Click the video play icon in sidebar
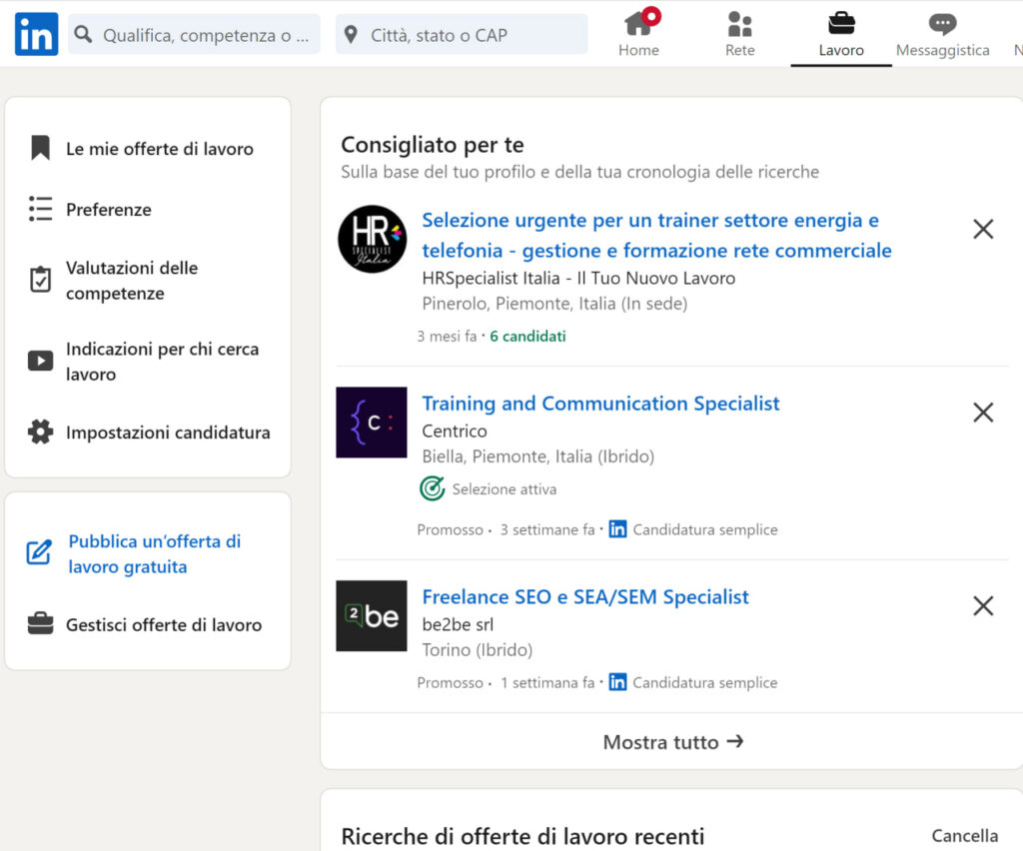 point(40,361)
